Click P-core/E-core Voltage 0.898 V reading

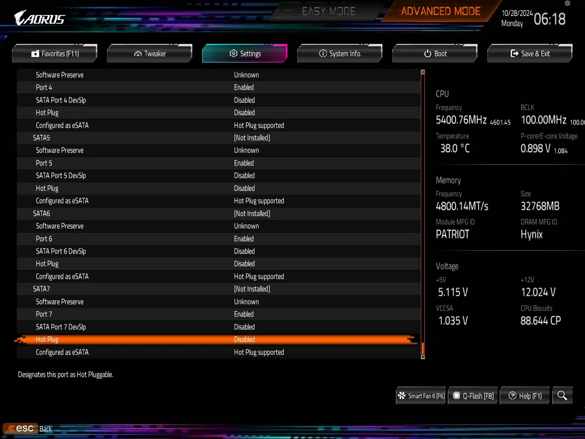click(536, 149)
